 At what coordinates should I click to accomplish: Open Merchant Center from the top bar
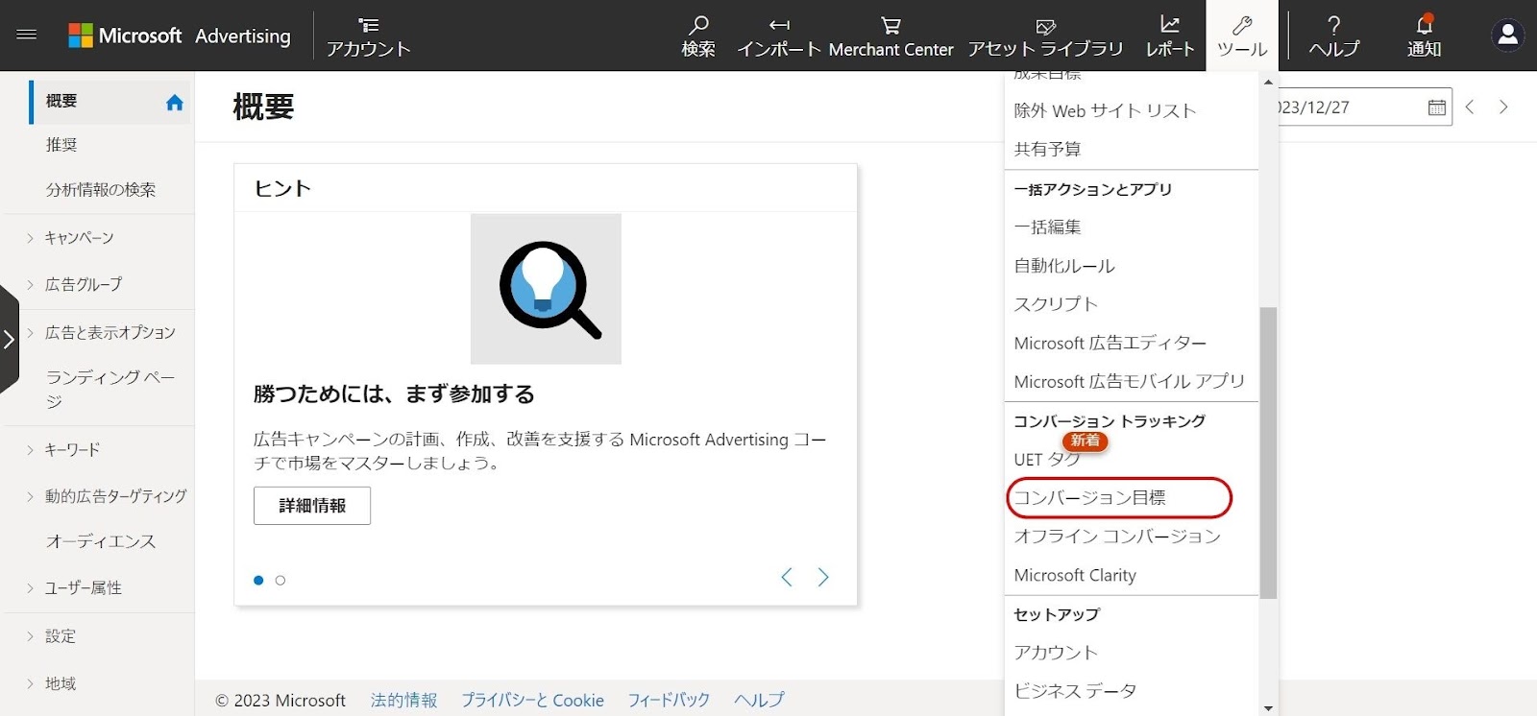890,36
